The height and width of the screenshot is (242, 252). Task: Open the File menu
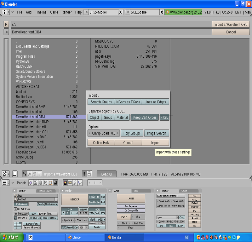coord(20,12)
